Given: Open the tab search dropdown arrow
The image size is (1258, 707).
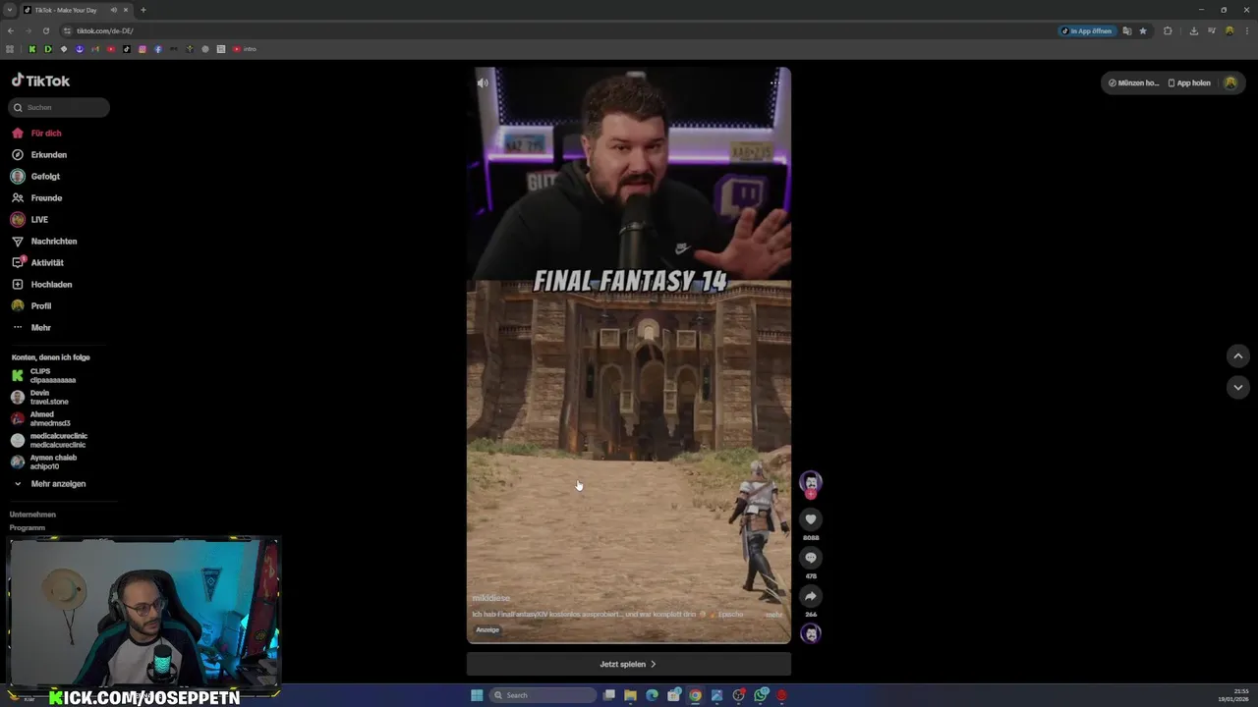Looking at the screenshot, I should pyautogui.click(x=10, y=10).
